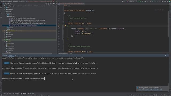171x96 pixels.
Task: Click the locate-file target icon in Project panel
Action: coord(46,4)
